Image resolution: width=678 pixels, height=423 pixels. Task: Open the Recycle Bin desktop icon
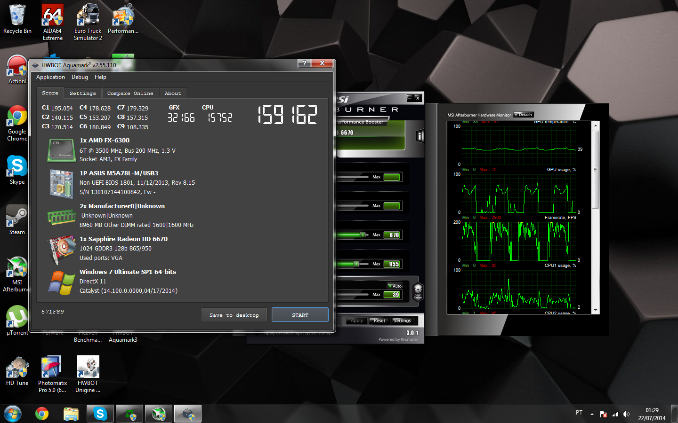(17, 19)
